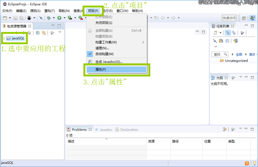The image size is (258, 167).
Task: Toggle the Scheduled presentation in the task list
Action: point(234,33)
